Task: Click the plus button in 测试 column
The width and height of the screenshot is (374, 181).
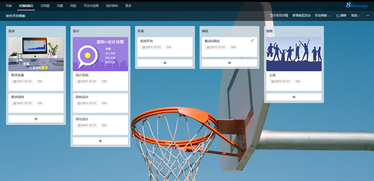Action: coord(229,63)
